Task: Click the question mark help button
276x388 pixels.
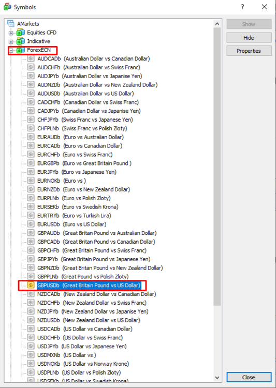Action: pyautogui.click(x=242, y=7)
